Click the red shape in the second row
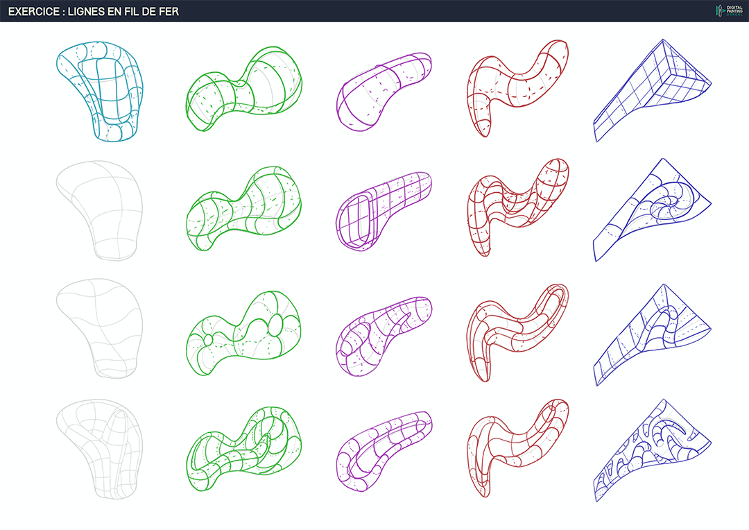Screen dimensions: 749x530 (x=517, y=207)
